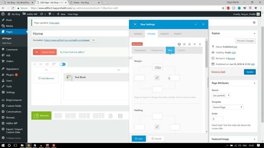Click the Classic Mode button
264x148 pixels.
tap(45, 52)
